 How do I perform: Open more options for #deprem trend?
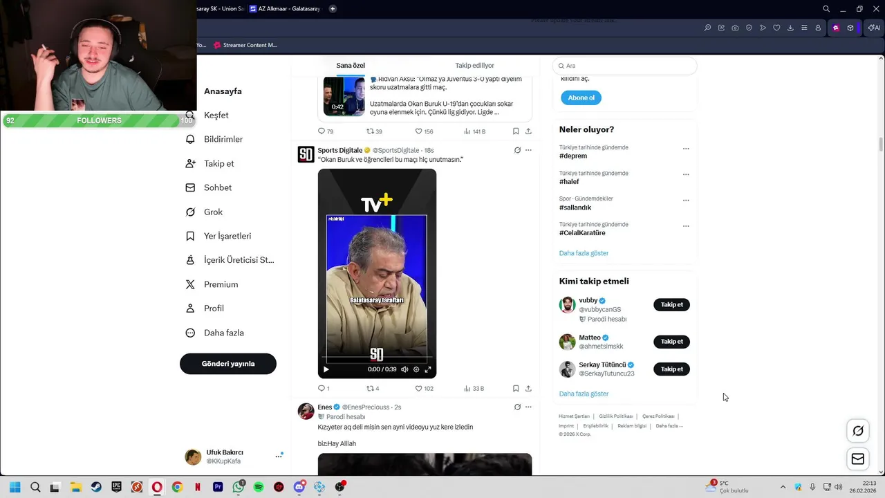(686, 149)
